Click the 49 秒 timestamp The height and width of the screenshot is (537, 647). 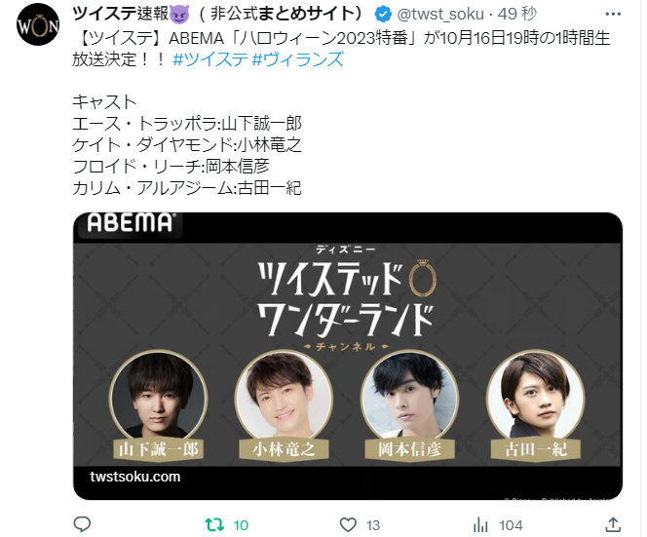(x=516, y=15)
